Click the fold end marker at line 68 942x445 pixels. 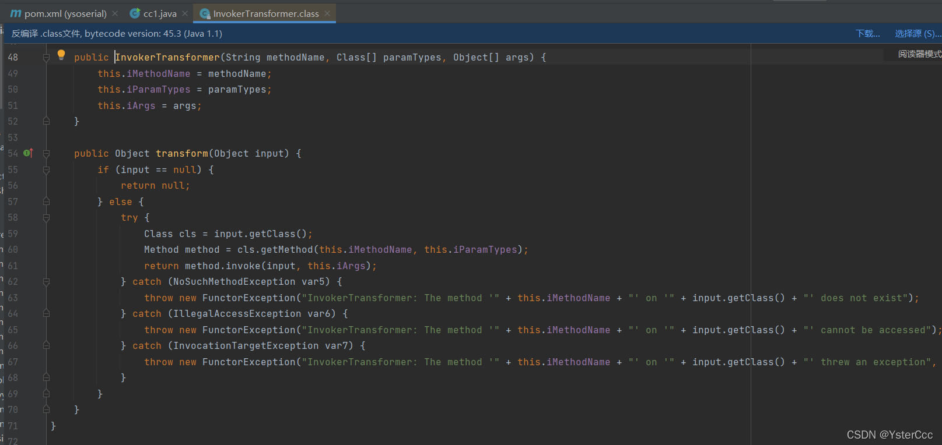(x=46, y=377)
